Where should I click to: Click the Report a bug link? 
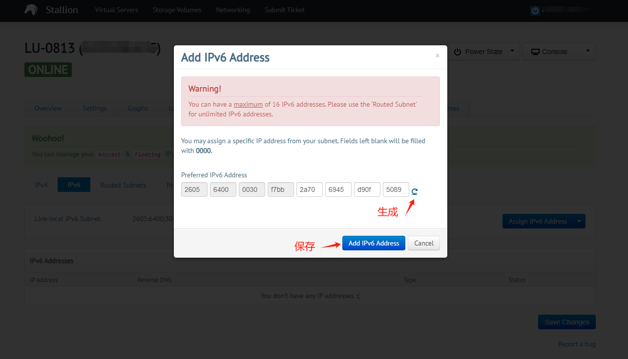[x=577, y=344]
